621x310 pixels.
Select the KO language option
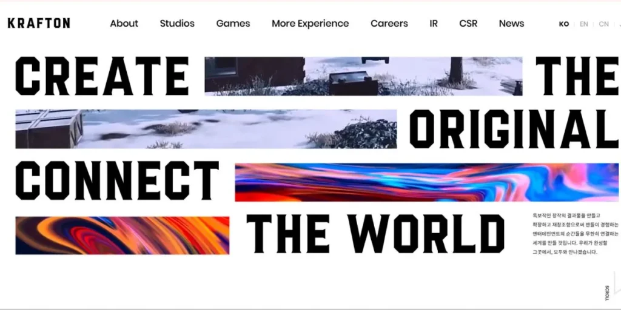[563, 24]
